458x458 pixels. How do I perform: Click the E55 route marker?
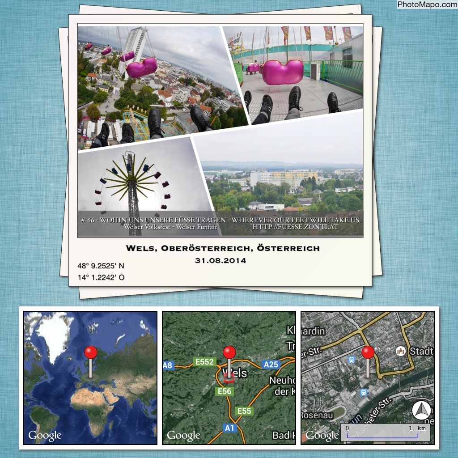(x=244, y=411)
